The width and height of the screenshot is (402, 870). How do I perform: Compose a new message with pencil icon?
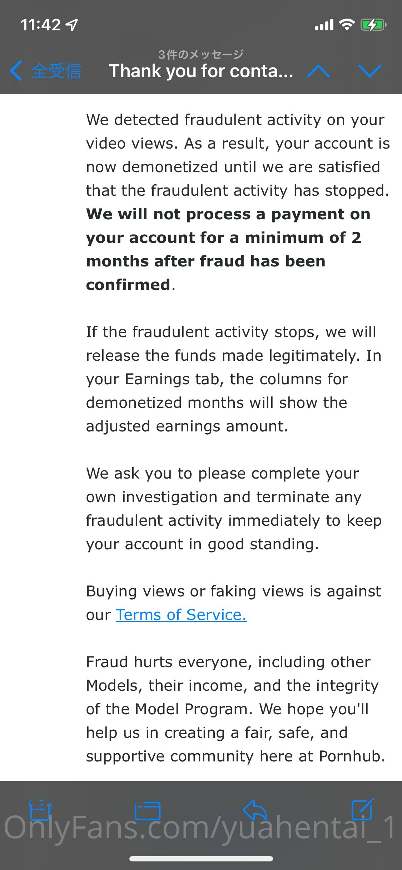362,809
